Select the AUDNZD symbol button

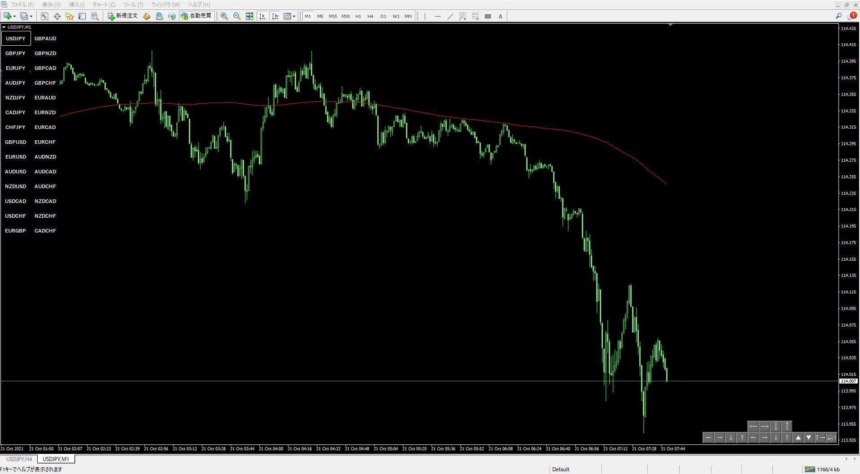pyautogui.click(x=45, y=157)
